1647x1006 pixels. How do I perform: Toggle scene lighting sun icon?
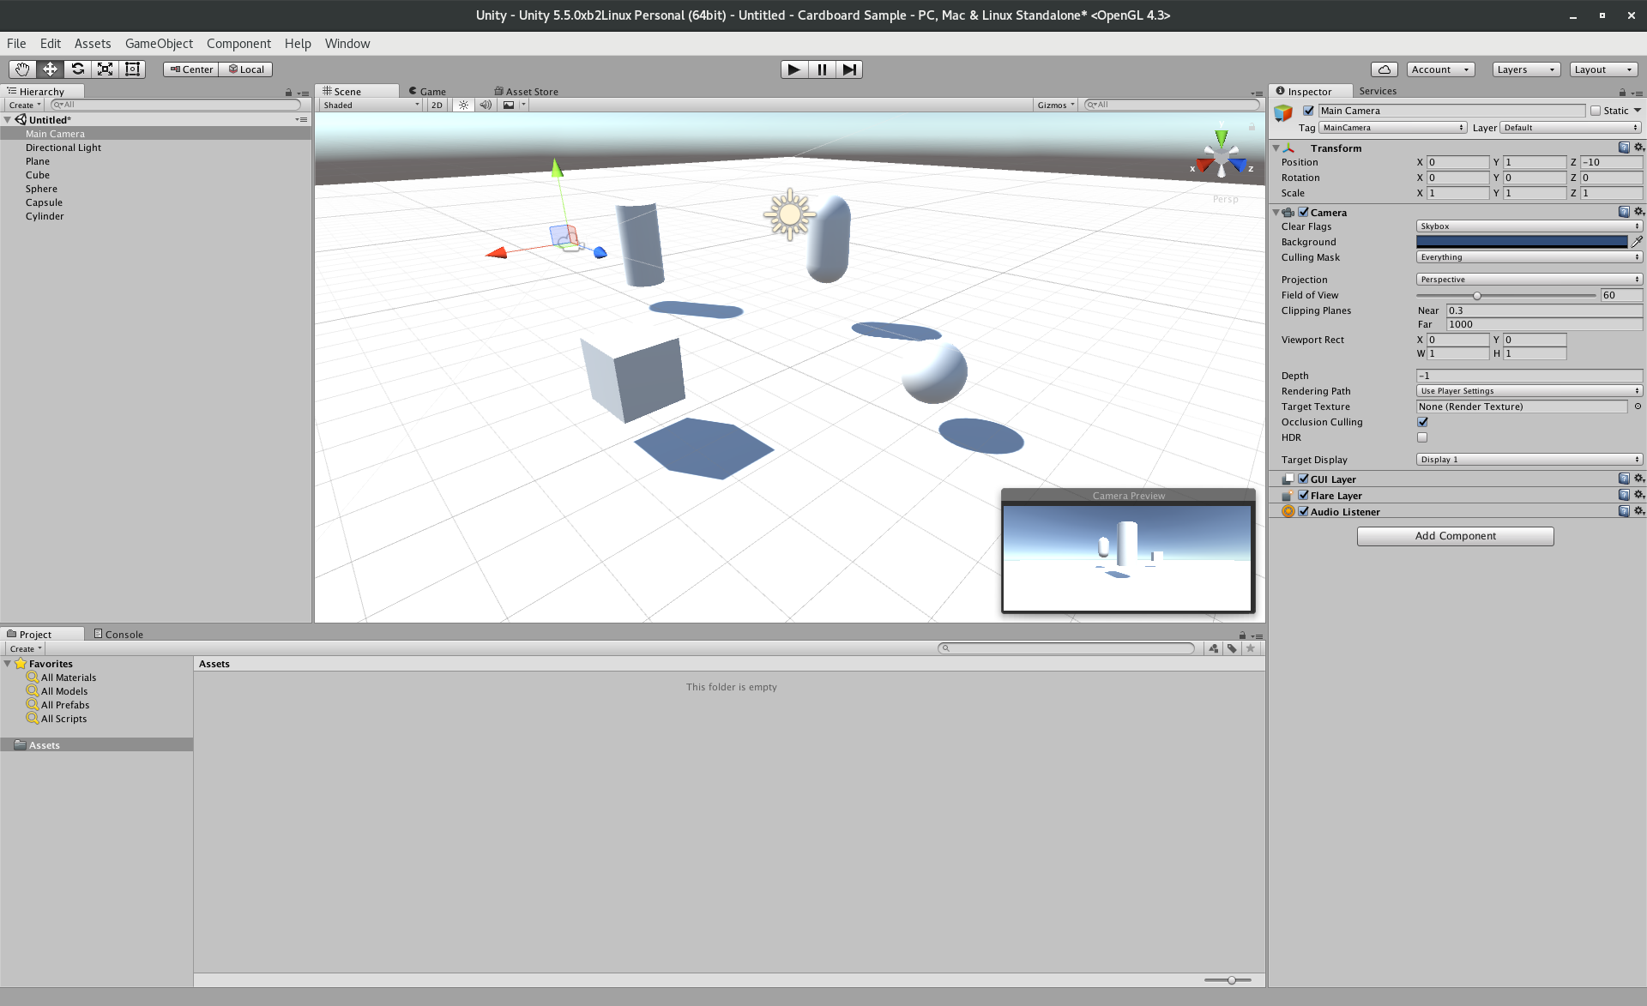[x=463, y=105]
